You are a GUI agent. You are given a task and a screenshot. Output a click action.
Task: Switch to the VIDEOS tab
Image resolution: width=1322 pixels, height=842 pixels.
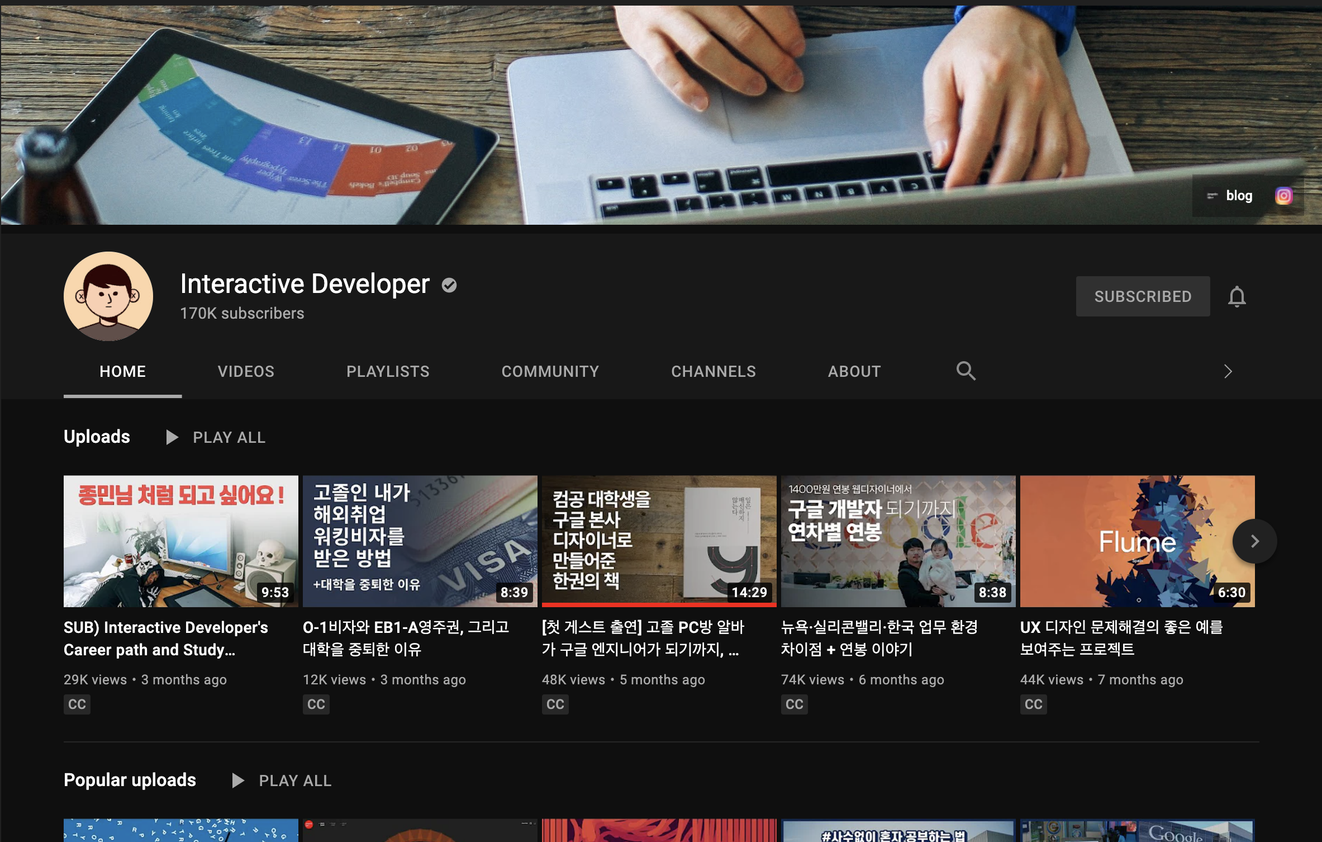(x=246, y=371)
